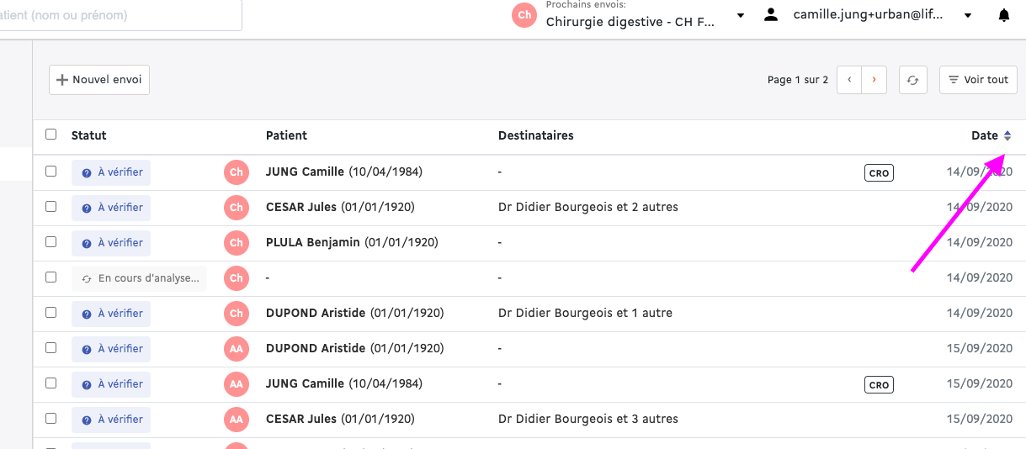Go to previous page arrow

click(x=849, y=80)
